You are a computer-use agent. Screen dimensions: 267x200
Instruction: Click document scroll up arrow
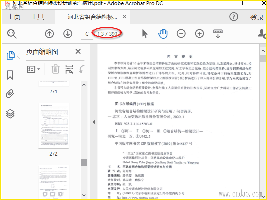coord(263,51)
